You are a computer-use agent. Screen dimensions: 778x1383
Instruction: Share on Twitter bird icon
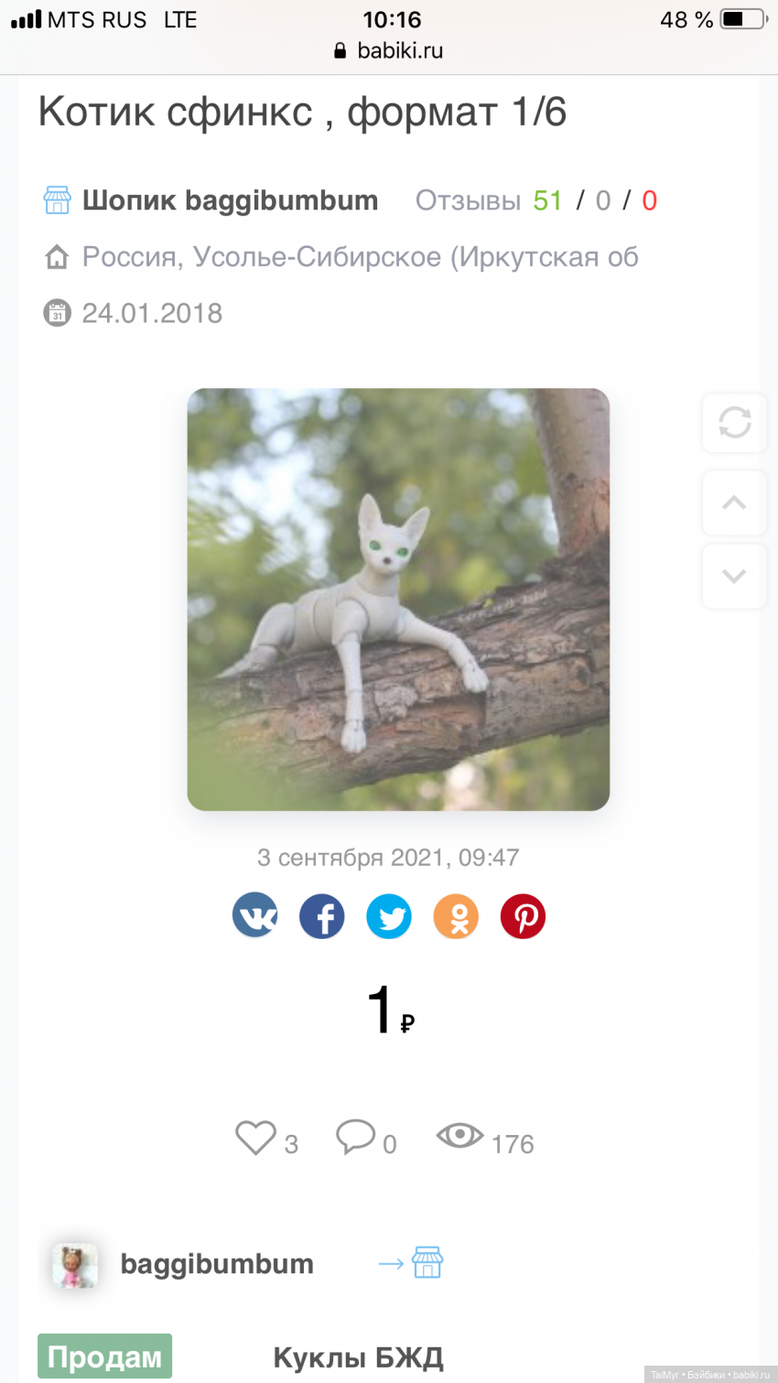(389, 916)
